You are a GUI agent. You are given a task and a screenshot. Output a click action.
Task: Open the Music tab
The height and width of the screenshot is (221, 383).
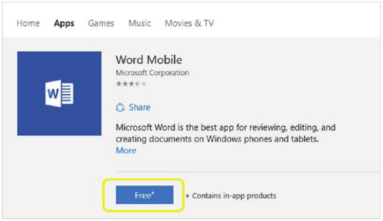140,23
